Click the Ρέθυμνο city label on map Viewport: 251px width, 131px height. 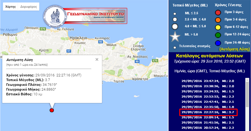(x=10, y=34)
